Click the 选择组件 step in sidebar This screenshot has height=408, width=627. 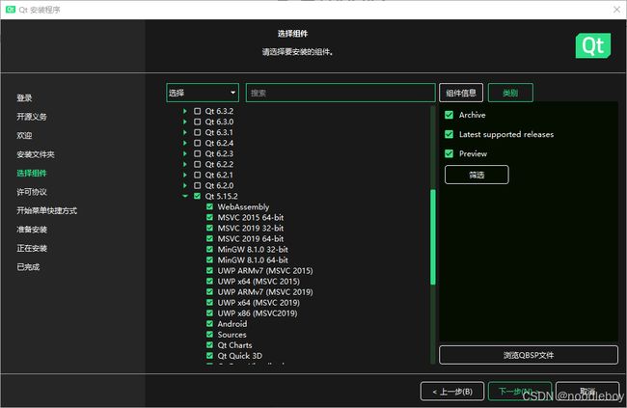point(32,174)
